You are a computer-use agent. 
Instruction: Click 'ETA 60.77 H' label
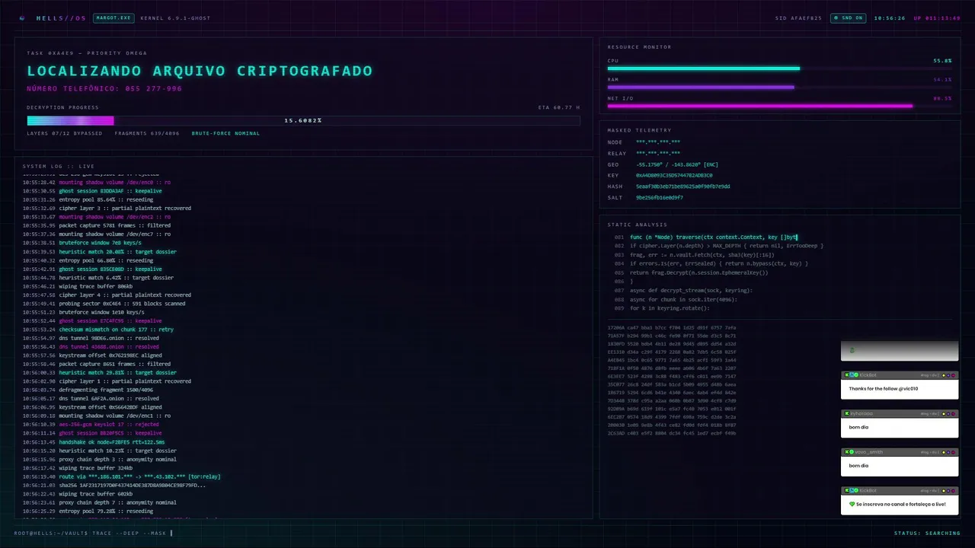(x=559, y=107)
